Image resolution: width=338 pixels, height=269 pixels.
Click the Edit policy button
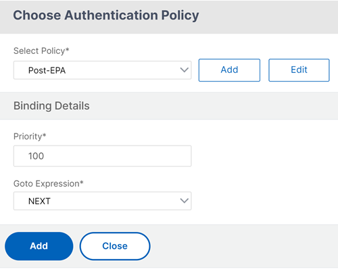(299, 70)
